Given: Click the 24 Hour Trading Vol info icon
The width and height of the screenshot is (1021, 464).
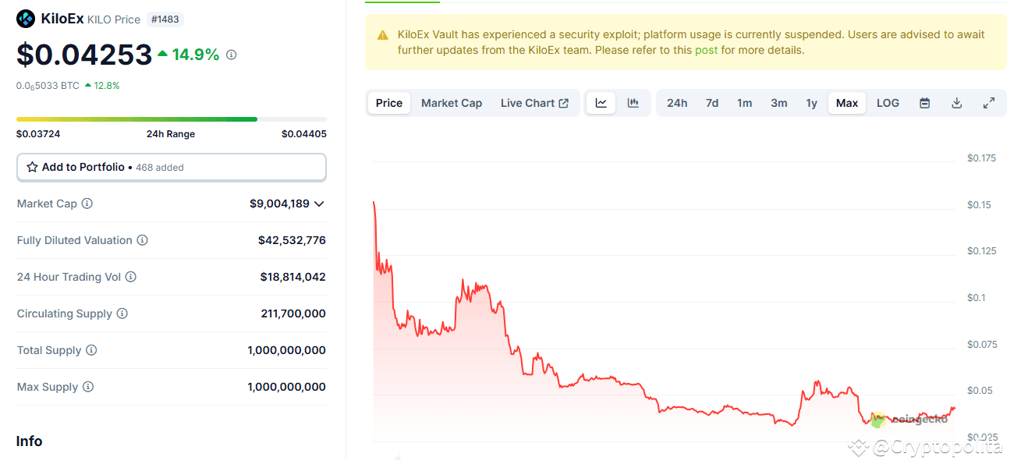Looking at the screenshot, I should [x=131, y=276].
